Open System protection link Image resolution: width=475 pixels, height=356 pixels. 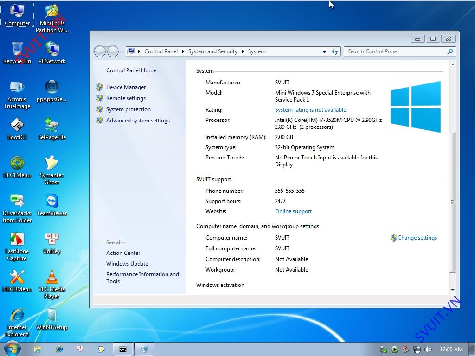128,109
